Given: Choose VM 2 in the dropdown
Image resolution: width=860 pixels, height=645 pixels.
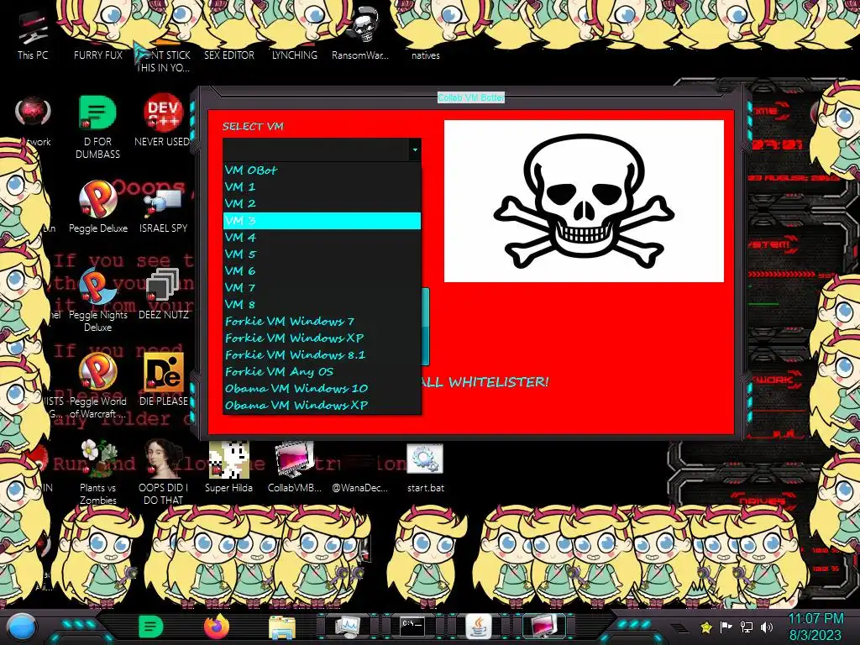Looking at the screenshot, I should tap(322, 204).
